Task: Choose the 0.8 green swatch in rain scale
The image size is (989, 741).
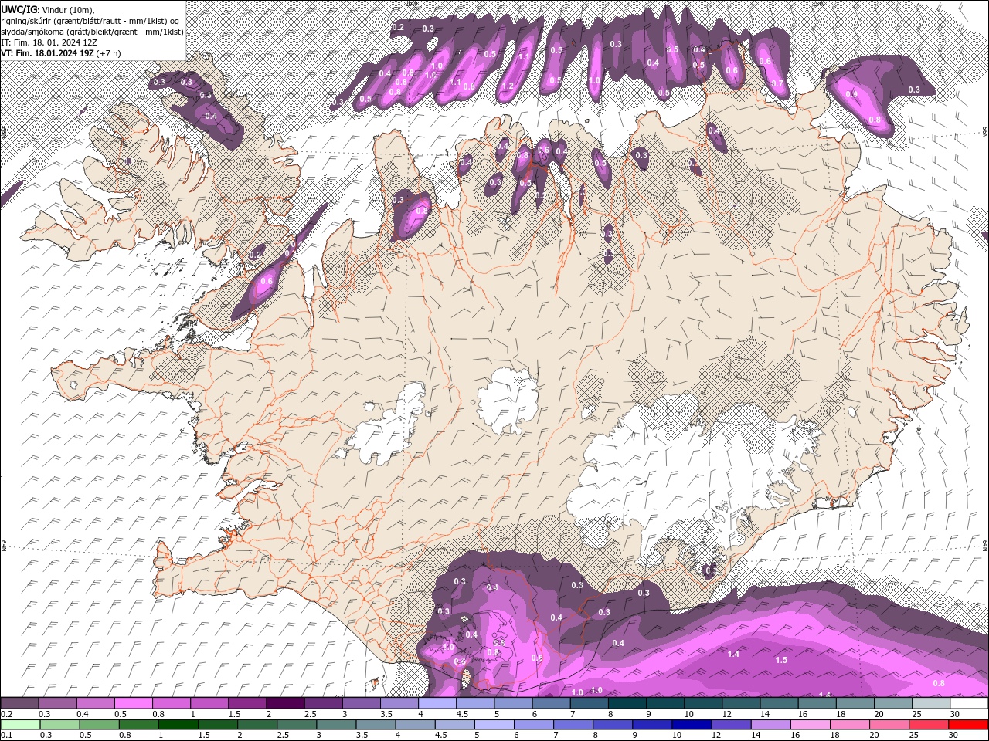Action: (138, 724)
